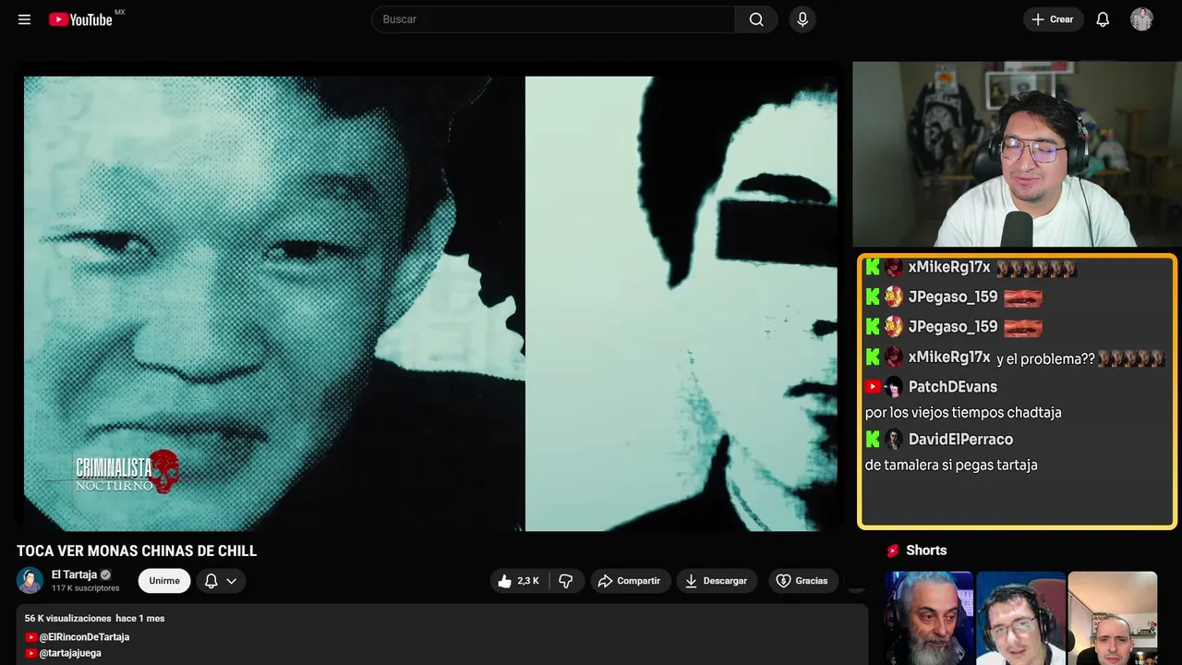The width and height of the screenshot is (1182, 665).
Task: Open the account avatar menu
Action: (x=1141, y=19)
